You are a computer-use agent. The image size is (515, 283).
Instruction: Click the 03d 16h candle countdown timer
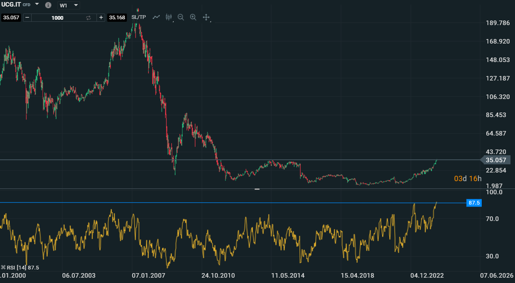pyautogui.click(x=468, y=179)
